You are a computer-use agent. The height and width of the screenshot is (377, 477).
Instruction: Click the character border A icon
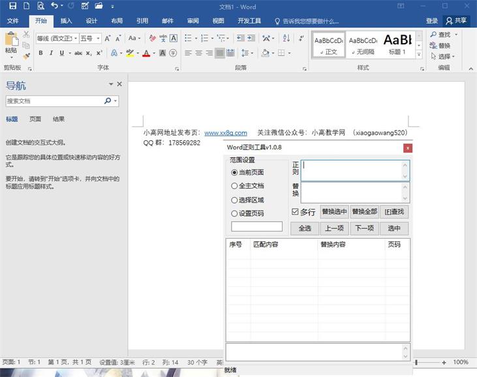174,38
